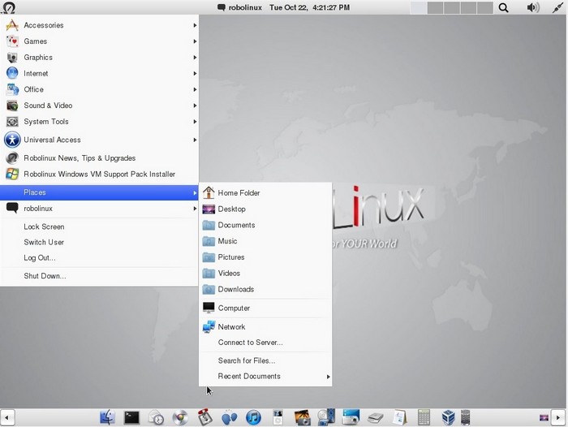
Task: Expand the robolinux user submenu
Action: coord(99,209)
